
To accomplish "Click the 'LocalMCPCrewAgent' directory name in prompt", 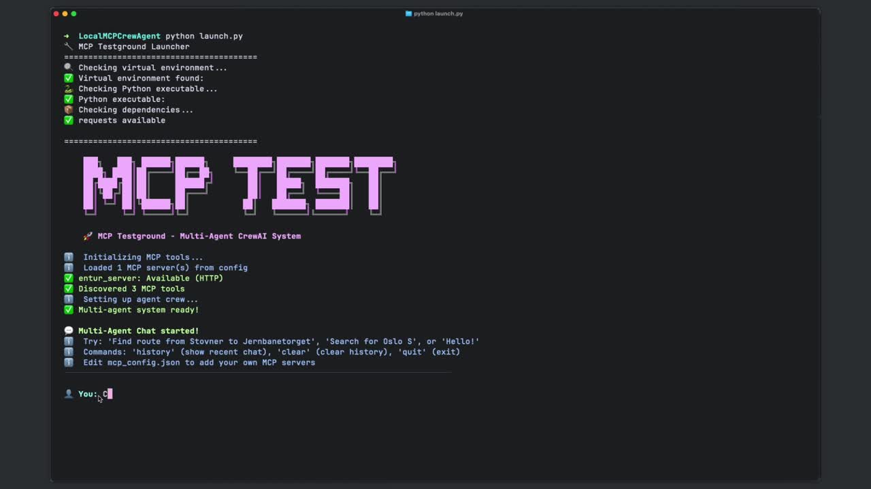I will click(x=120, y=36).
